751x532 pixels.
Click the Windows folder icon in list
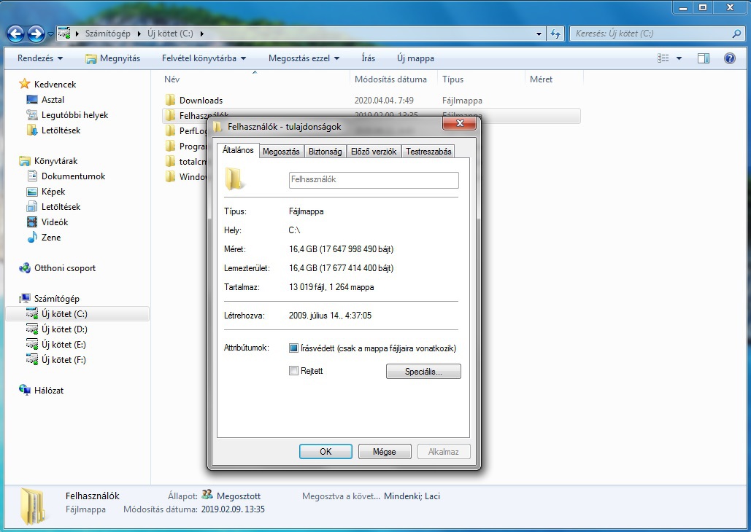tap(170, 176)
